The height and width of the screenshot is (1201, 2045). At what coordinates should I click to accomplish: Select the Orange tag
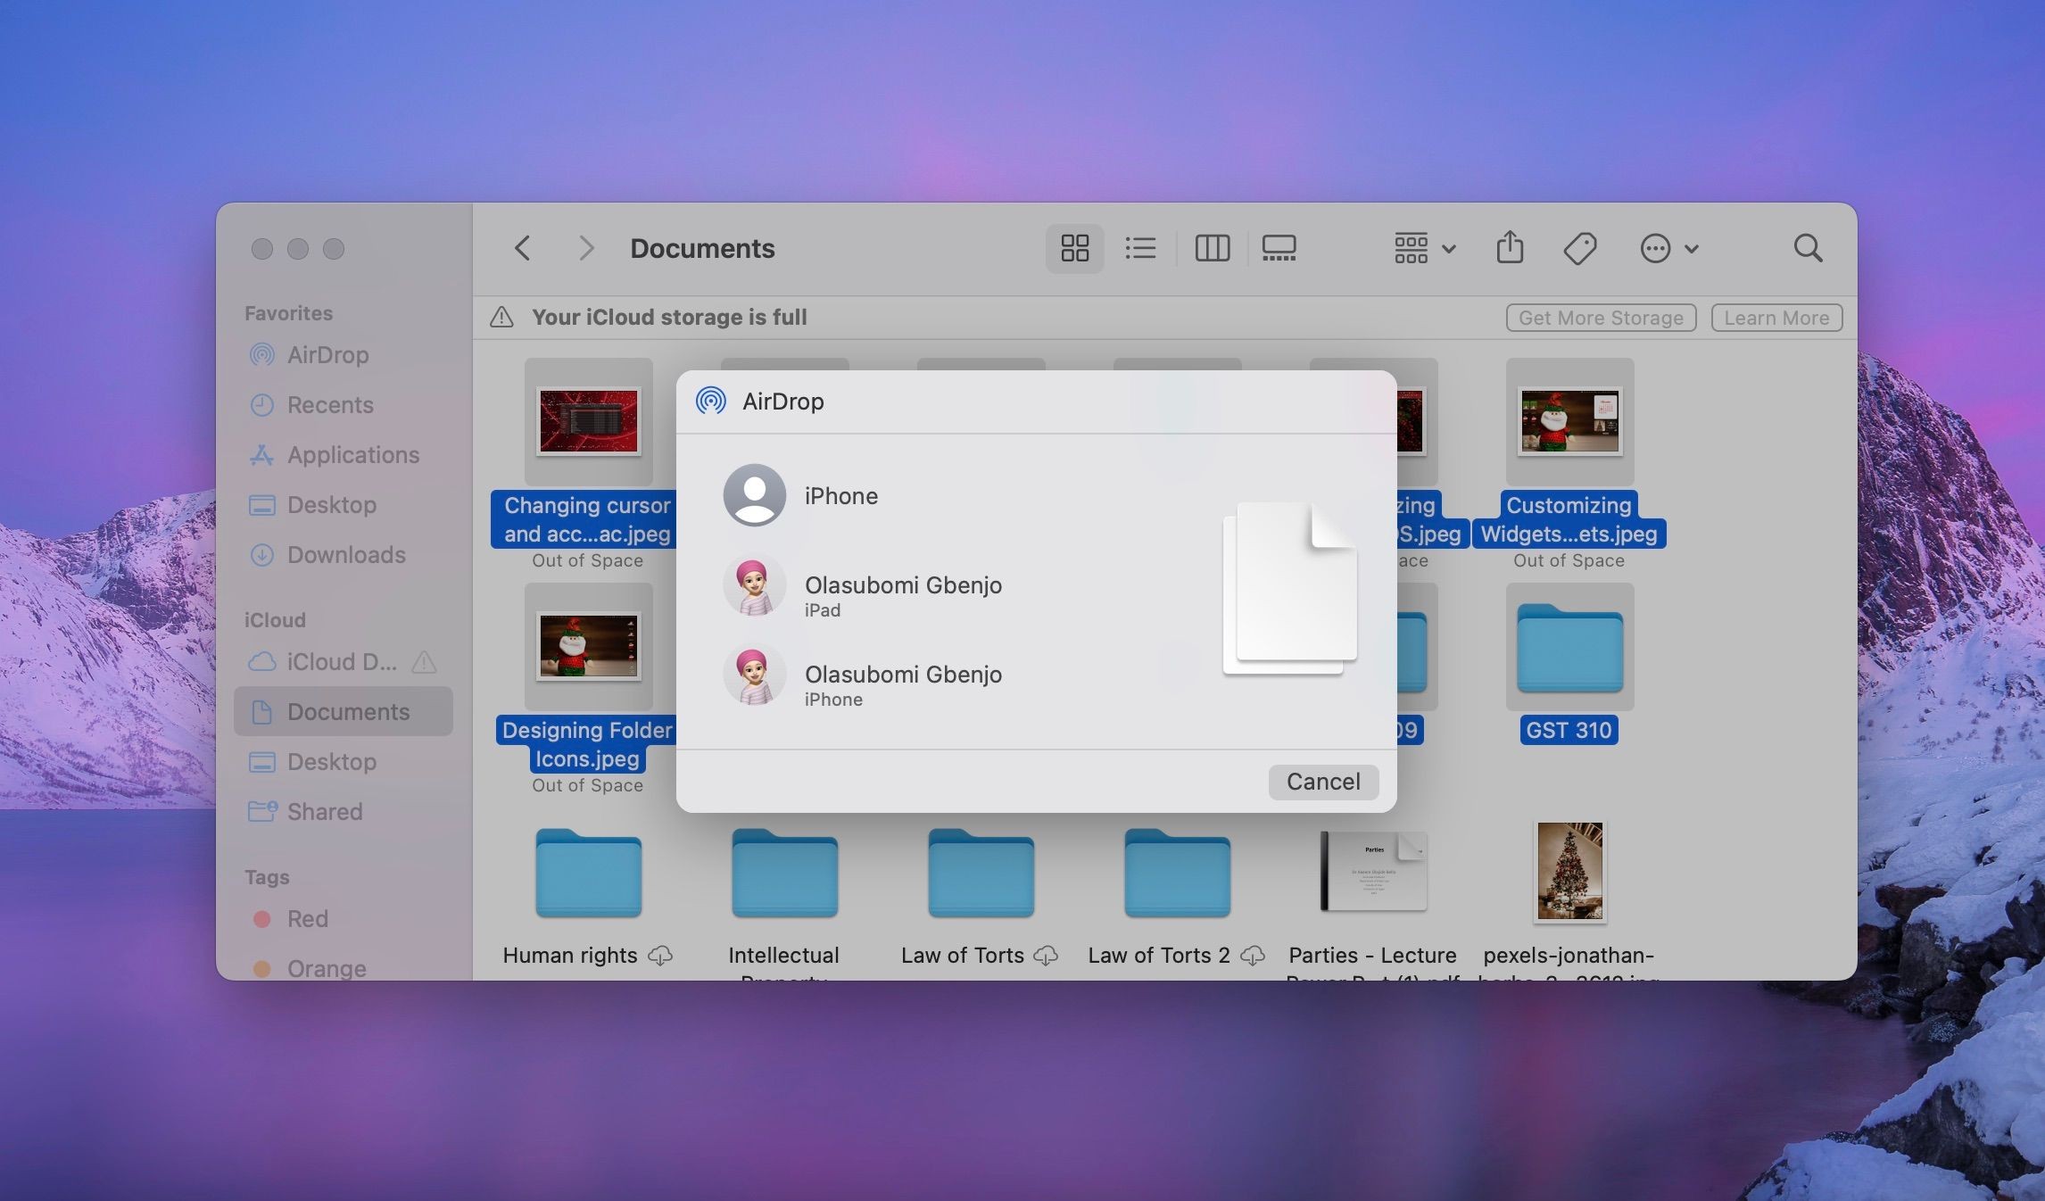coord(344,968)
